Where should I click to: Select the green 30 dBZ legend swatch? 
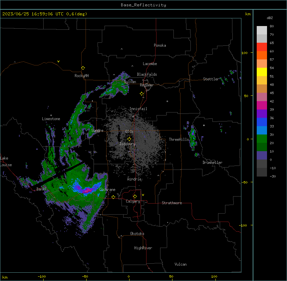click(262, 139)
